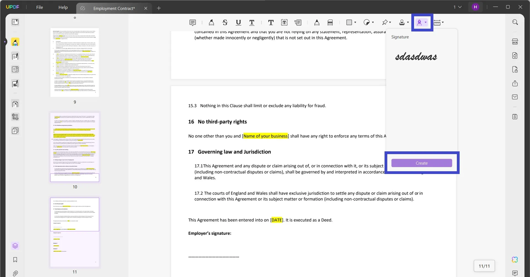Click the UPDF logo
This screenshot has height=277, width=530.
(13, 7)
